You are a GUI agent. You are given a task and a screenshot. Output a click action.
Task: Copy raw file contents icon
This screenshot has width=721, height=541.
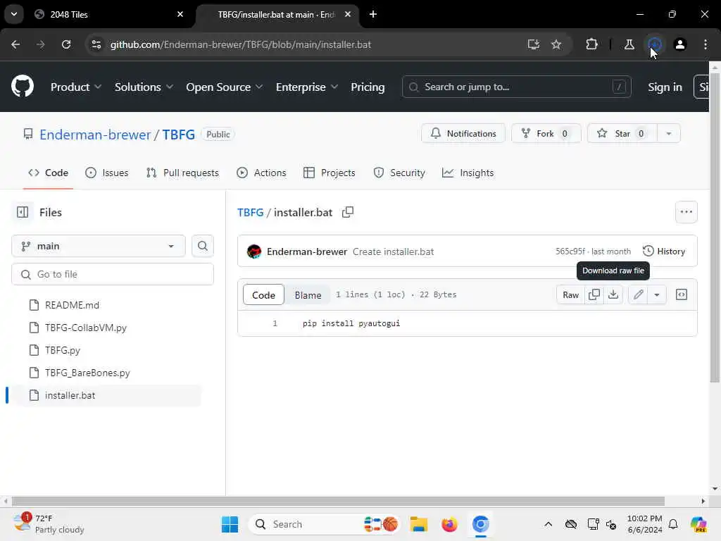[594, 294]
